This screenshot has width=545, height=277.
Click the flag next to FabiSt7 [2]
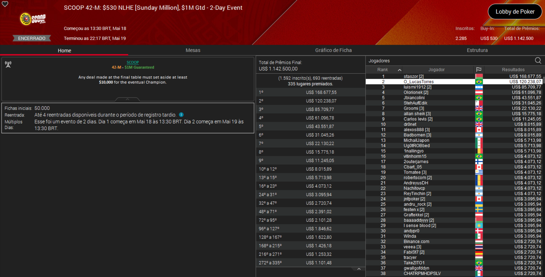[x=479, y=252]
